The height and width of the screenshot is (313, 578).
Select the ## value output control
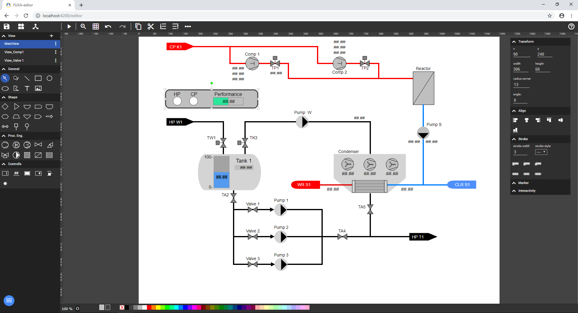click(16, 173)
